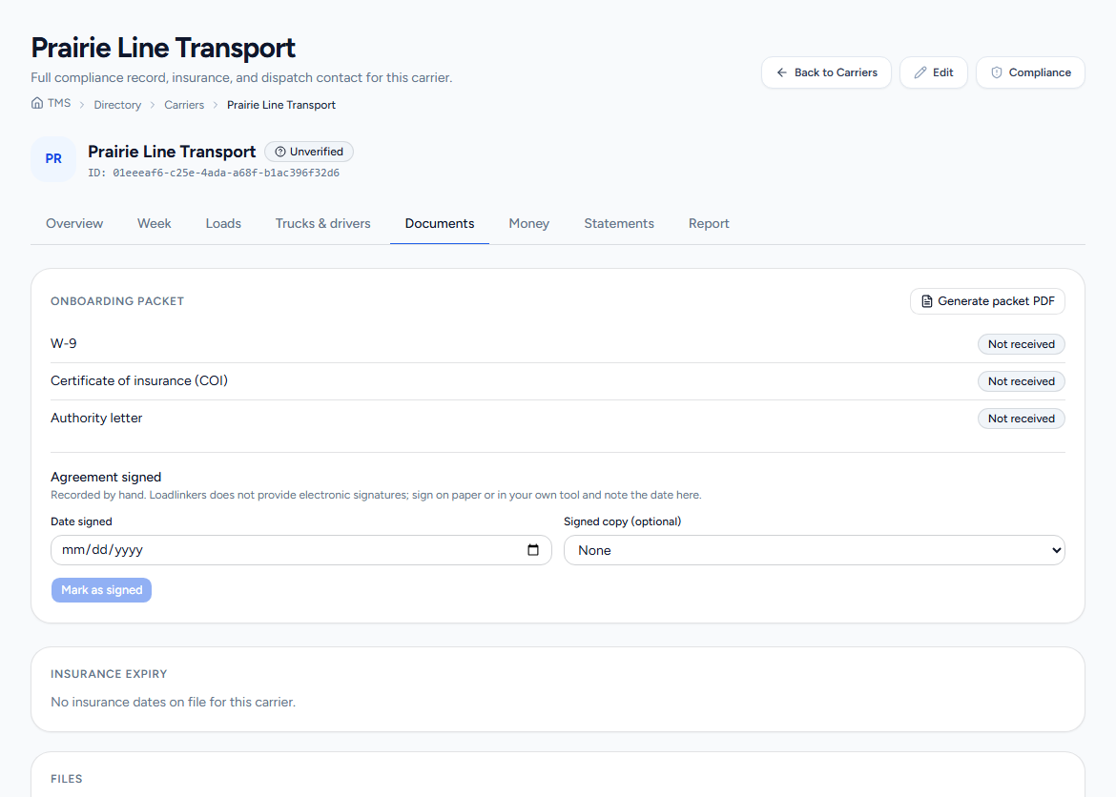Switch to the Week tab

pyautogui.click(x=155, y=223)
